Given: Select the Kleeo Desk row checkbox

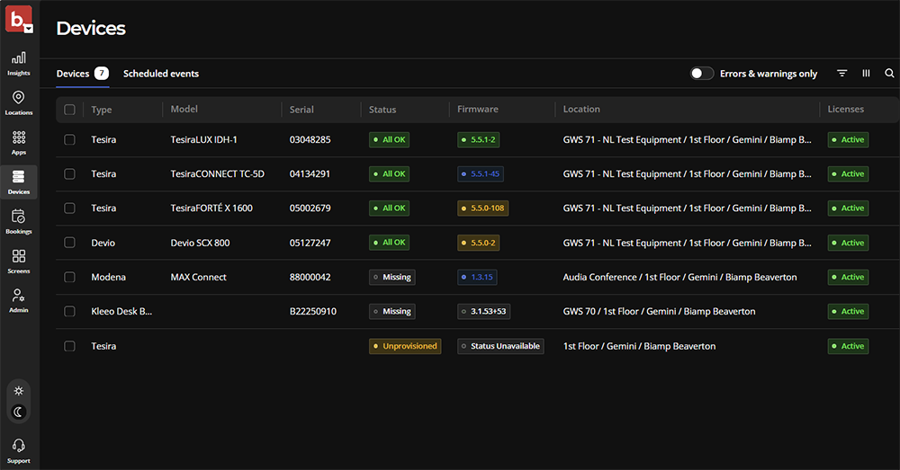Looking at the screenshot, I should click(x=69, y=311).
